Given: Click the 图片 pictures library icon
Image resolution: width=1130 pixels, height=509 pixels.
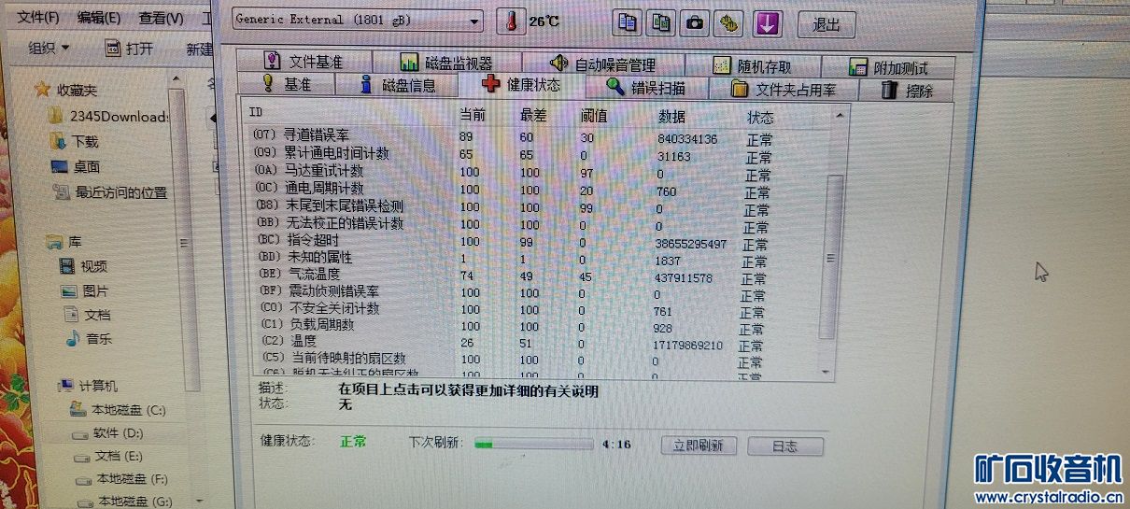Looking at the screenshot, I should click(70, 290).
